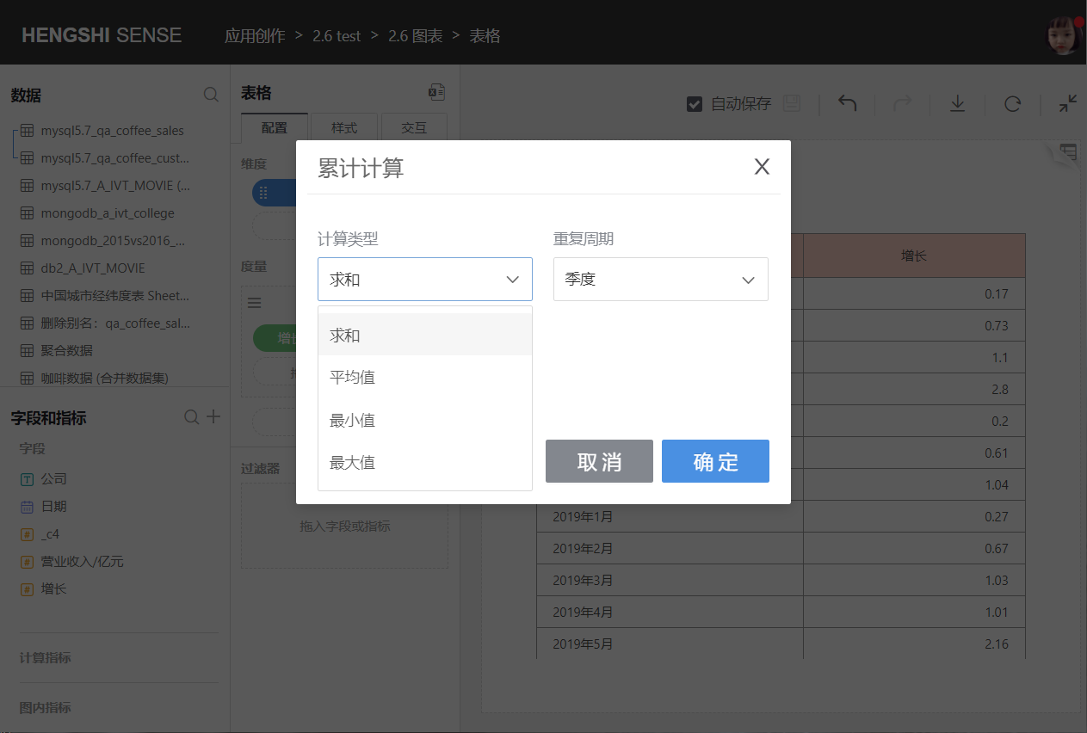Click the text-type icon beside 公司
The image size is (1087, 733).
pos(28,479)
